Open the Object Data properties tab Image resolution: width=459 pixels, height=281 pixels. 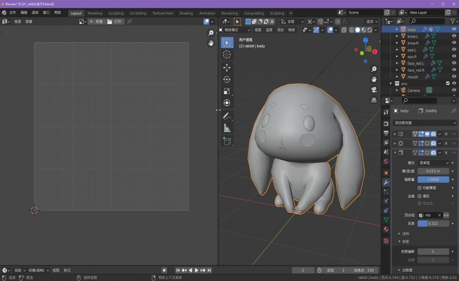pyautogui.click(x=386, y=220)
